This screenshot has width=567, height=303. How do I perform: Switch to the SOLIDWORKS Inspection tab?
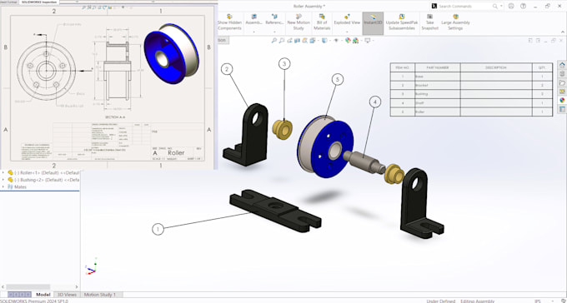coord(39,2)
